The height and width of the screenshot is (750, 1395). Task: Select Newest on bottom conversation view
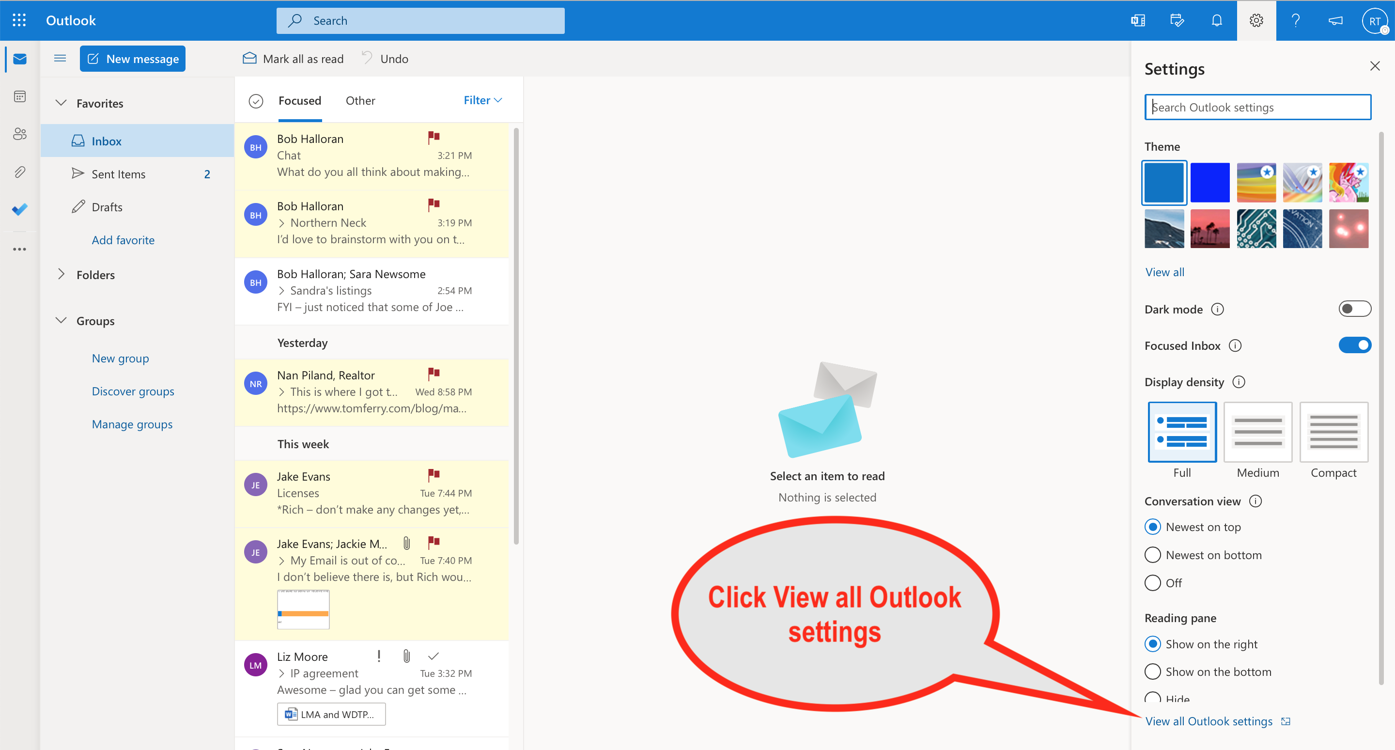tap(1152, 555)
